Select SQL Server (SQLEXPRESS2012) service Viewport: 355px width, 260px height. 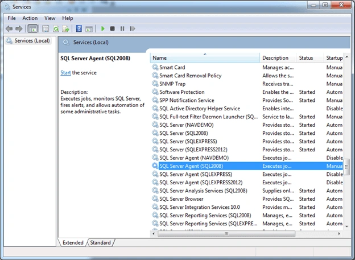coord(247,150)
